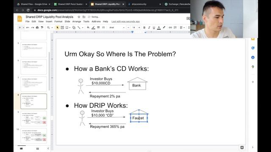The height and width of the screenshot is (152, 271).
Task: Insert a text box
Action: click(62, 27)
